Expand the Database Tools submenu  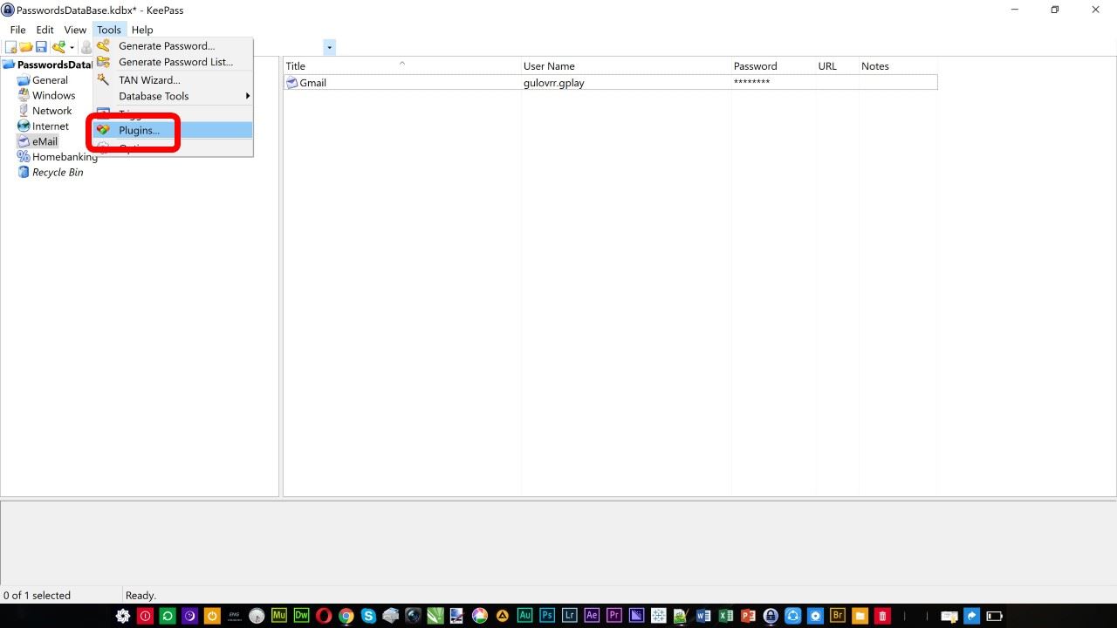point(174,96)
